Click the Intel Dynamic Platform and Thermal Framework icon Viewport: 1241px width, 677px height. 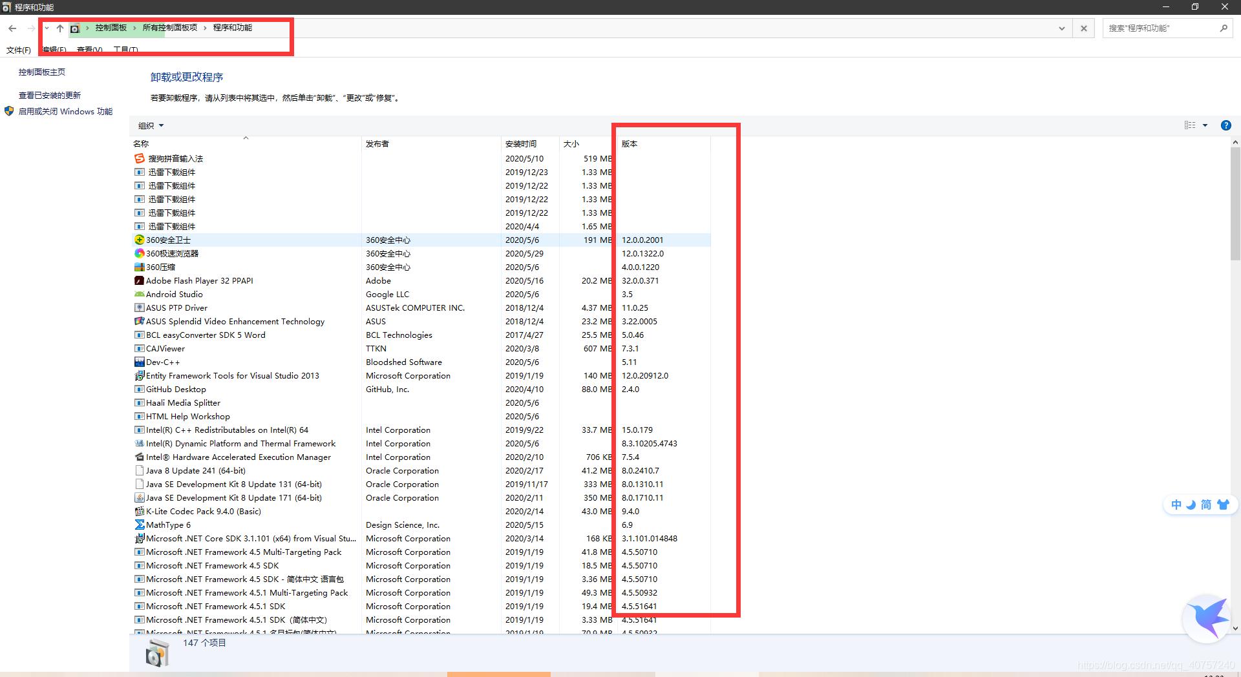point(139,443)
